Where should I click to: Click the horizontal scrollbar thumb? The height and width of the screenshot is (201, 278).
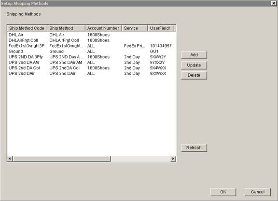click(61, 159)
